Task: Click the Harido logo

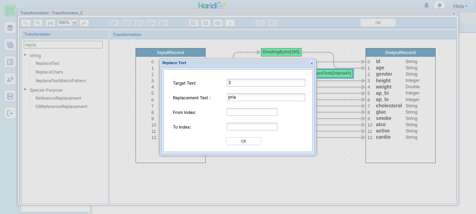Action: pos(212,5)
